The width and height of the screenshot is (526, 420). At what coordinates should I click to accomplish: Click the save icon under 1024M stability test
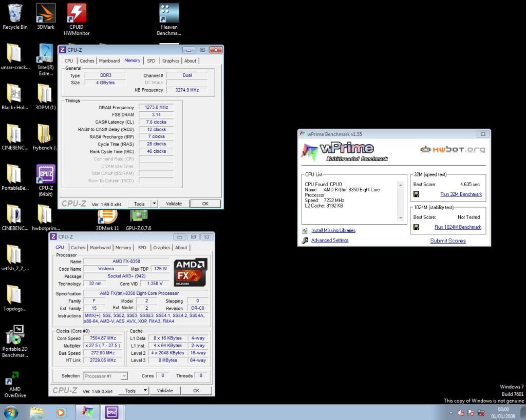(417, 227)
